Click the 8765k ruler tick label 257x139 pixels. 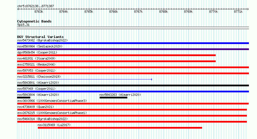[89, 12]
